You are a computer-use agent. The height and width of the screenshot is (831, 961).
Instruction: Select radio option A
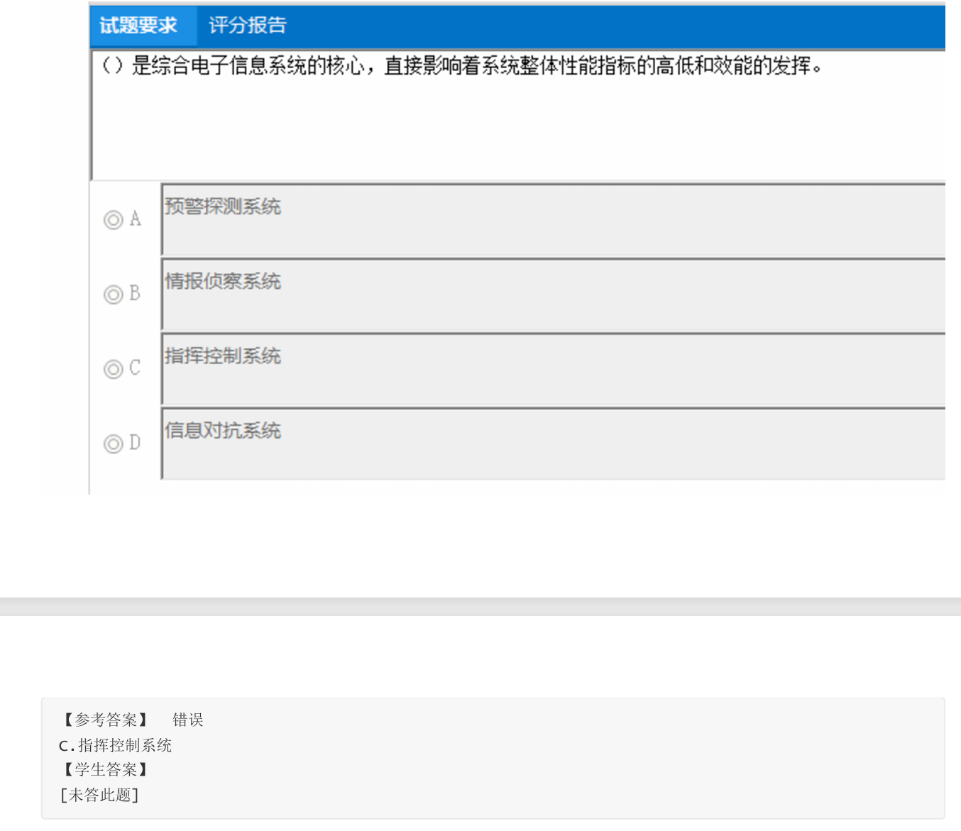(114, 220)
